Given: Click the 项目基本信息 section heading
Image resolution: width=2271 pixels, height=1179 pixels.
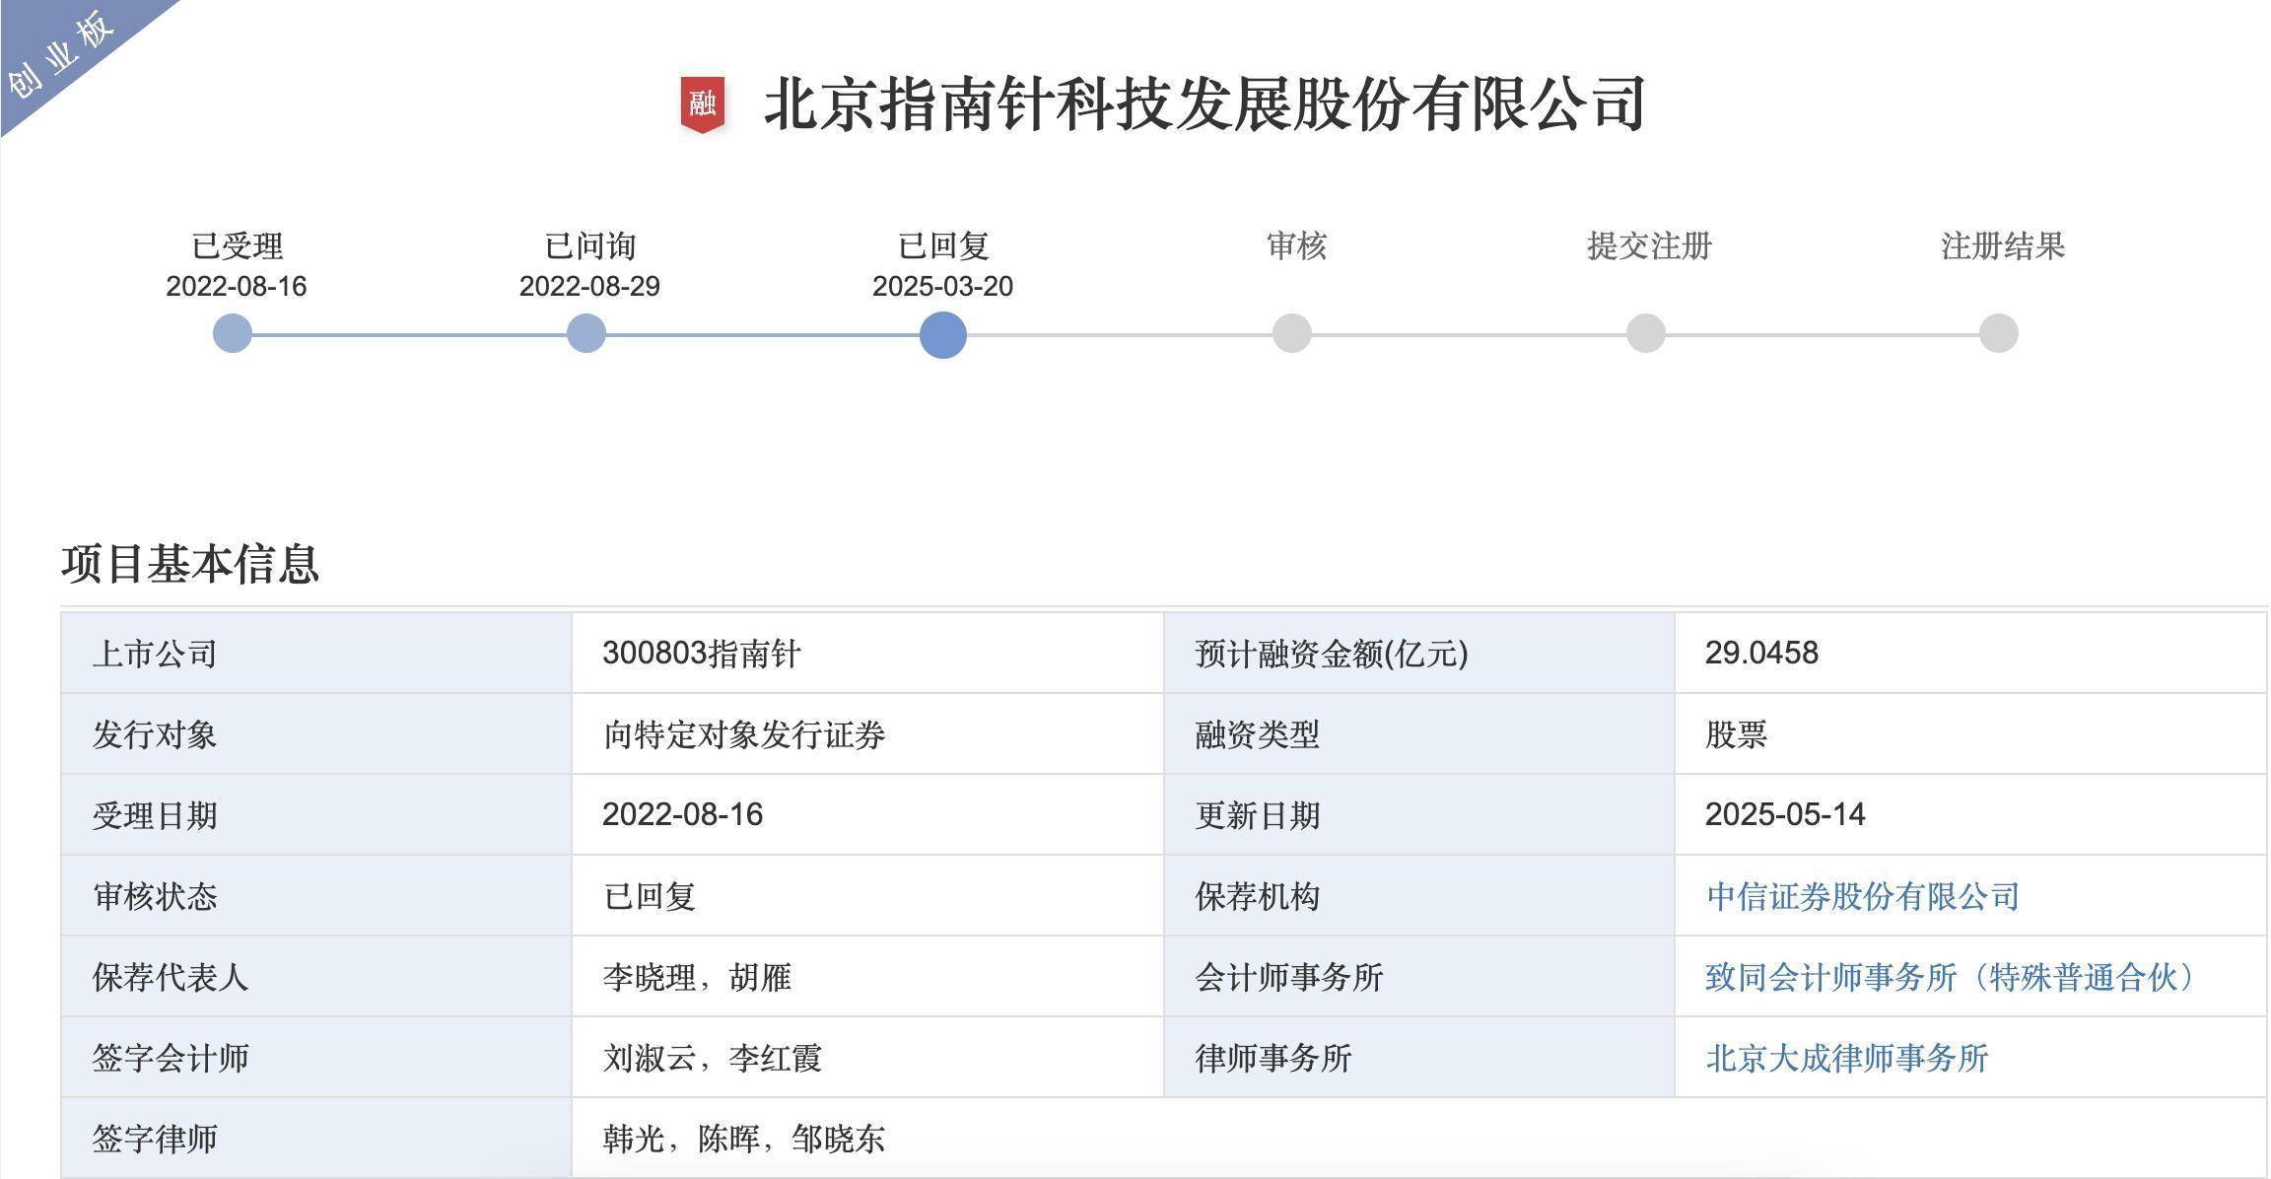Looking at the screenshot, I should click(x=190, y=564).
